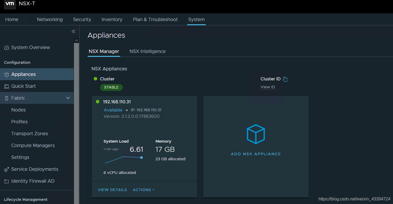Click the VMware vm logo icon
Image resolution: width=393 pixels, height=204 pixels.
(x=10, y=4)
